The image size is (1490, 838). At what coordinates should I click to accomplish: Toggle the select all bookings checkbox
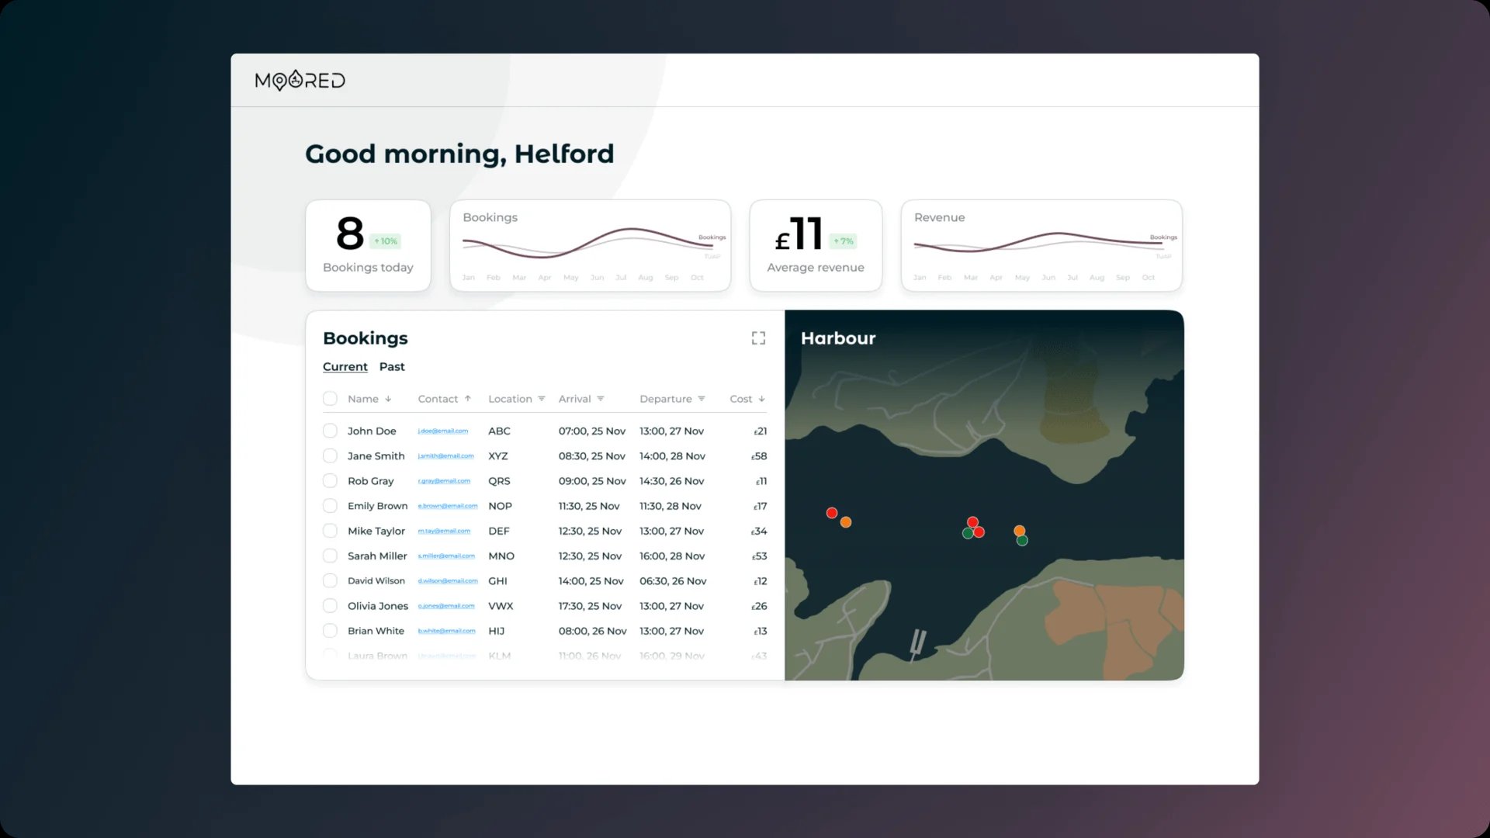(330, 398)
